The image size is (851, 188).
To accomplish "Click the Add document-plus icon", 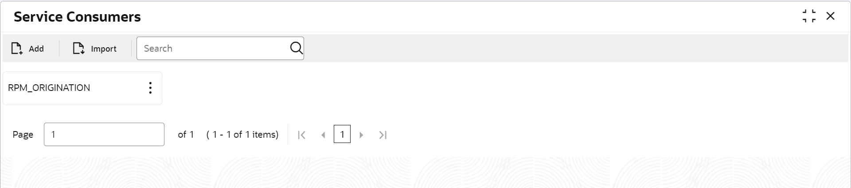I will tap(17, 49).
